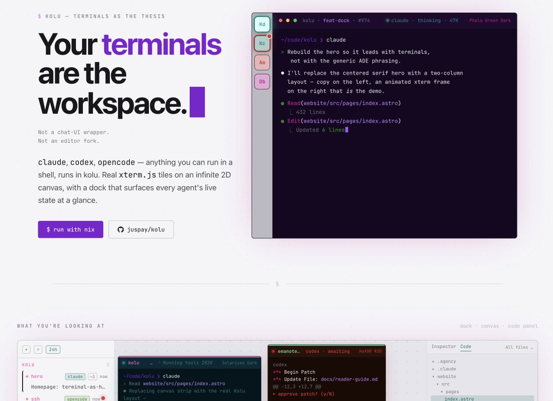The height and width of the screenshot is (401, 553).
Task: Click the section symbol divider mark
Action: (x=277, y=284)
